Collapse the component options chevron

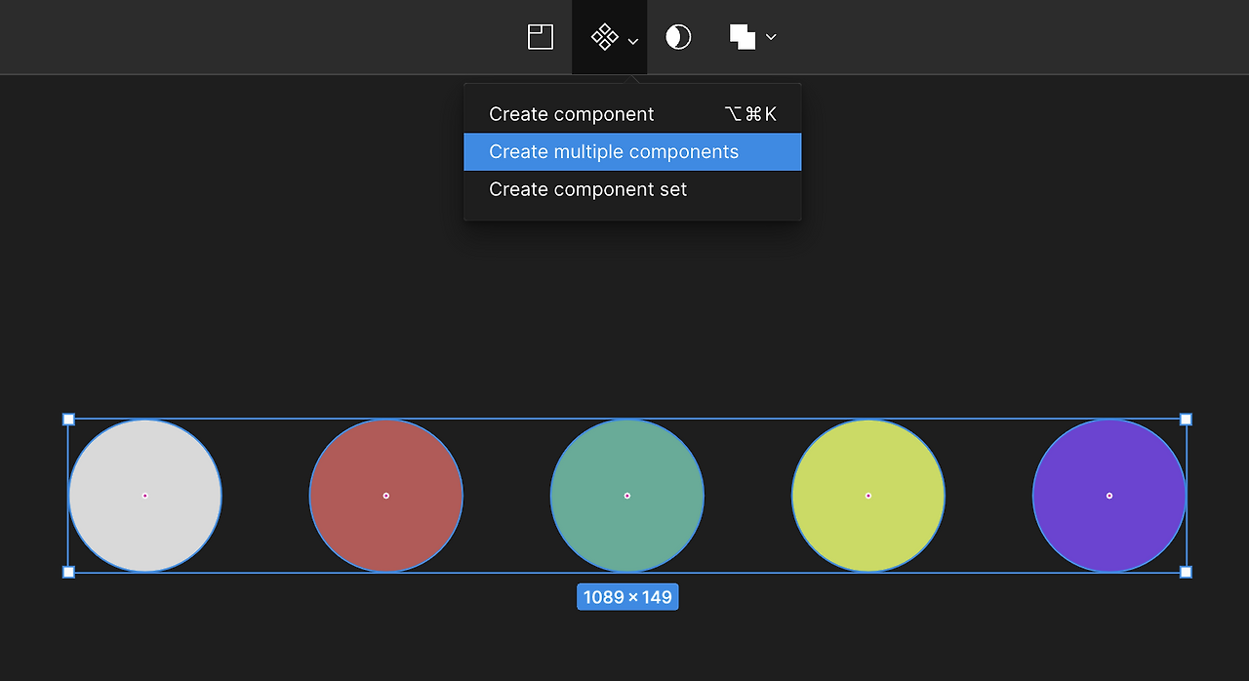[x=633, y=41]
